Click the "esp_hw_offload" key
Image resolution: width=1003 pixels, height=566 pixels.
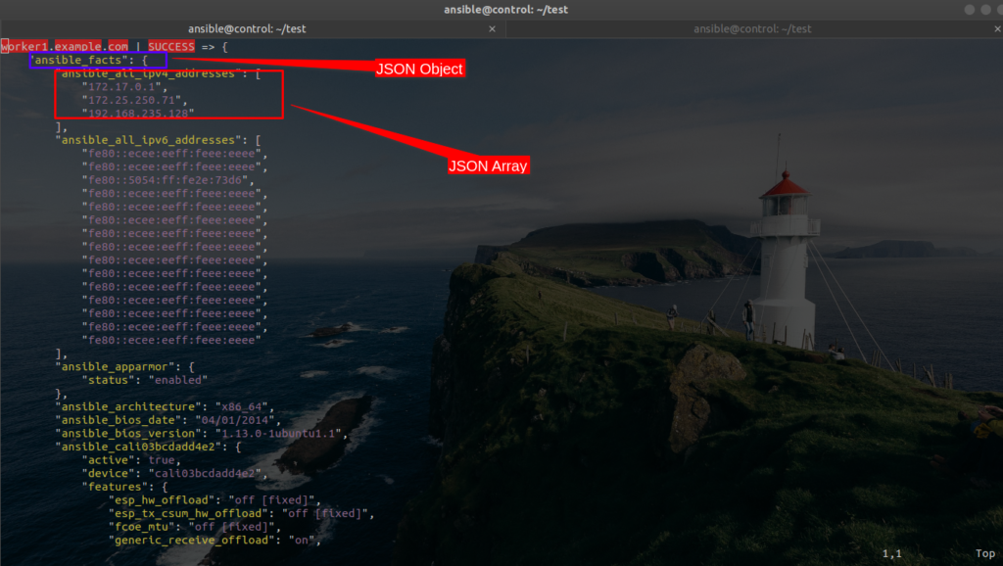click(162, 500)
